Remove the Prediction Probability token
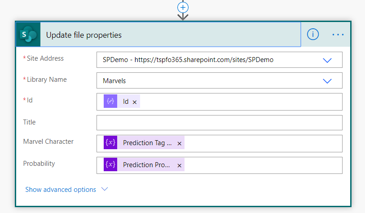The width and height of the screenshot is (365, 213). tap(179, 165)
